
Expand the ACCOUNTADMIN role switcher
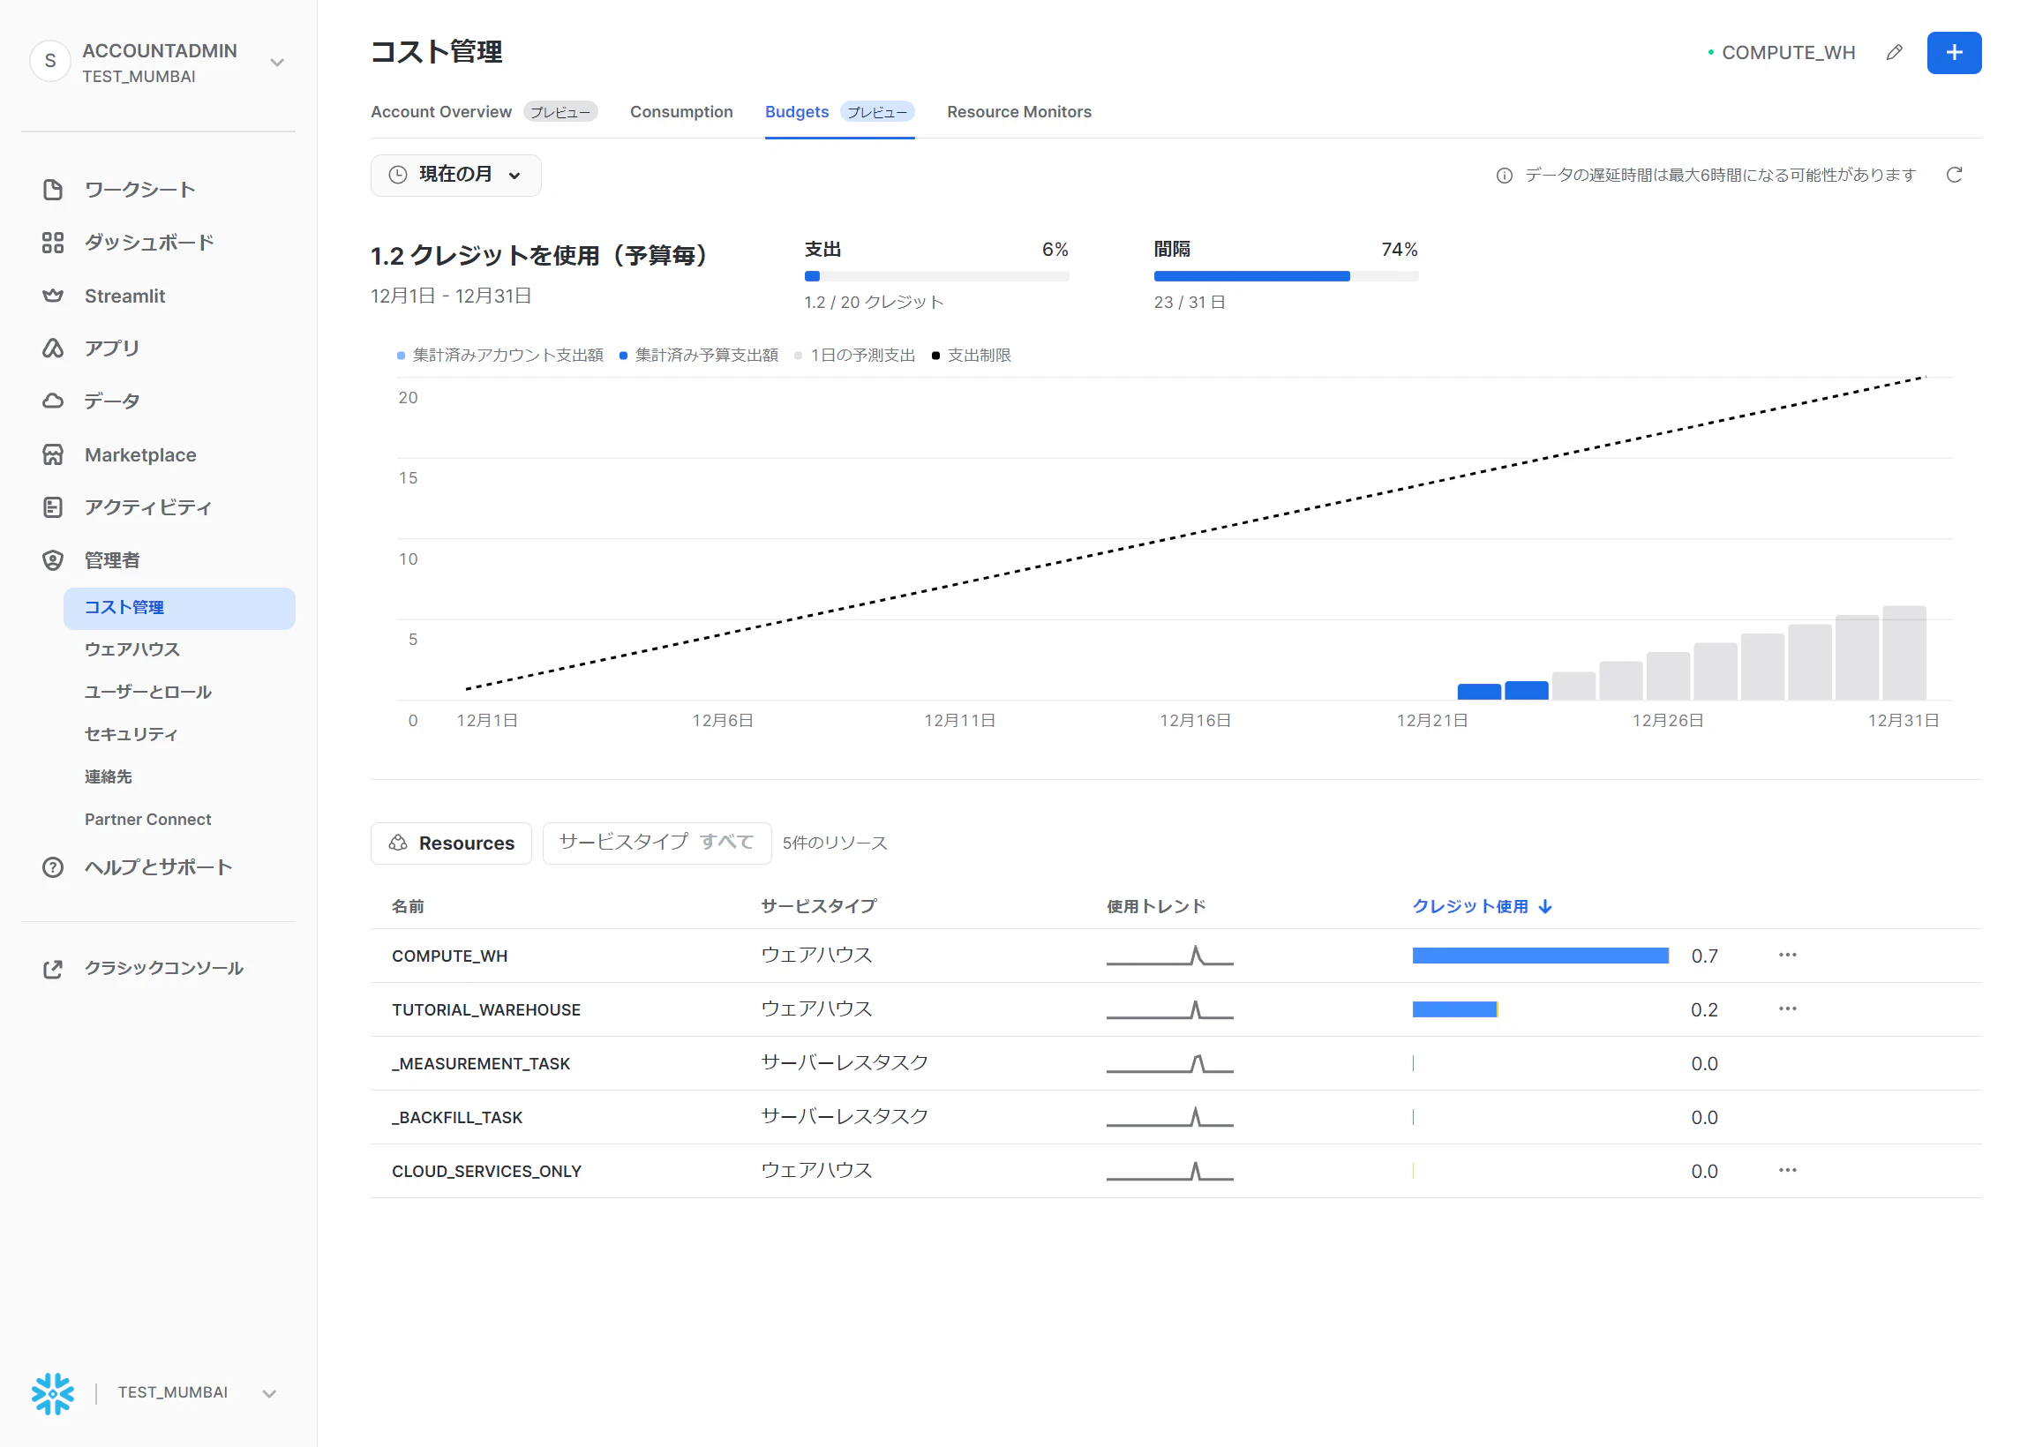point(277,63)
